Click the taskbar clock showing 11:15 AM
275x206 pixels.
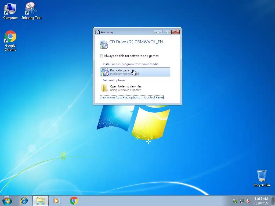[x=261, y=201]
